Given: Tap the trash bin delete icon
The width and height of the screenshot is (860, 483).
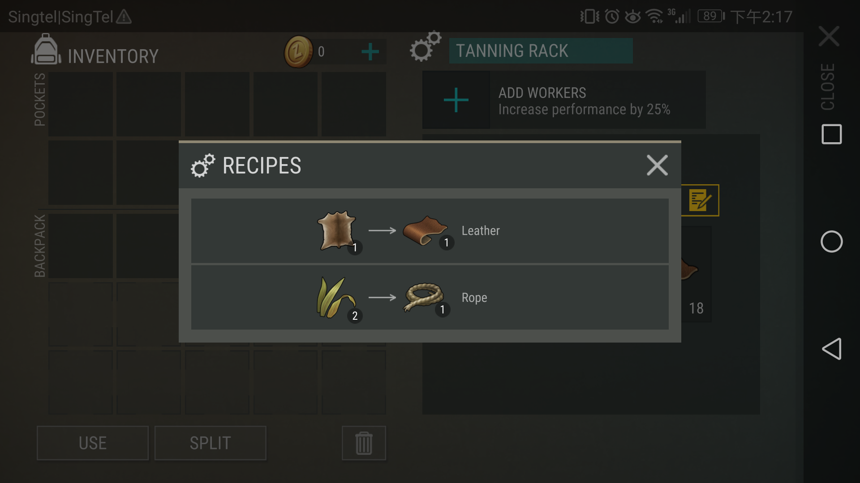Looking at the screenshot, I should click(364, 443).
